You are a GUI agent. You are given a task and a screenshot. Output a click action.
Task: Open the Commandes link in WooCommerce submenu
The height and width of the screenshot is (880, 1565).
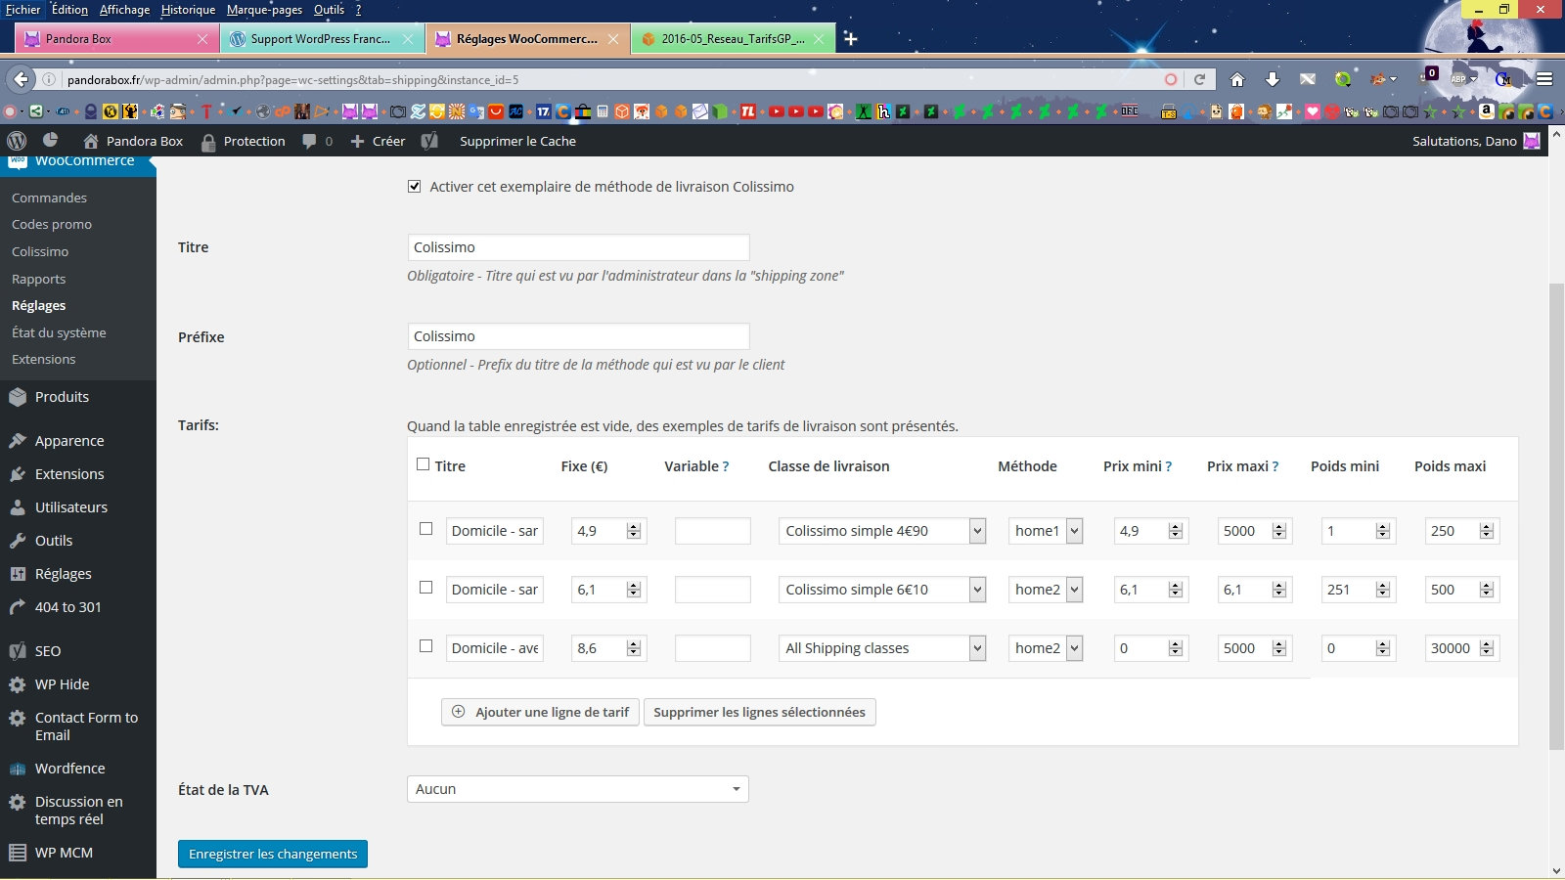click(x=49, y=198)
